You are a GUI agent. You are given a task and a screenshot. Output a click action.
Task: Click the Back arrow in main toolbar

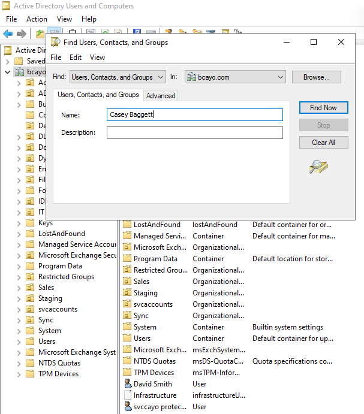8,33
